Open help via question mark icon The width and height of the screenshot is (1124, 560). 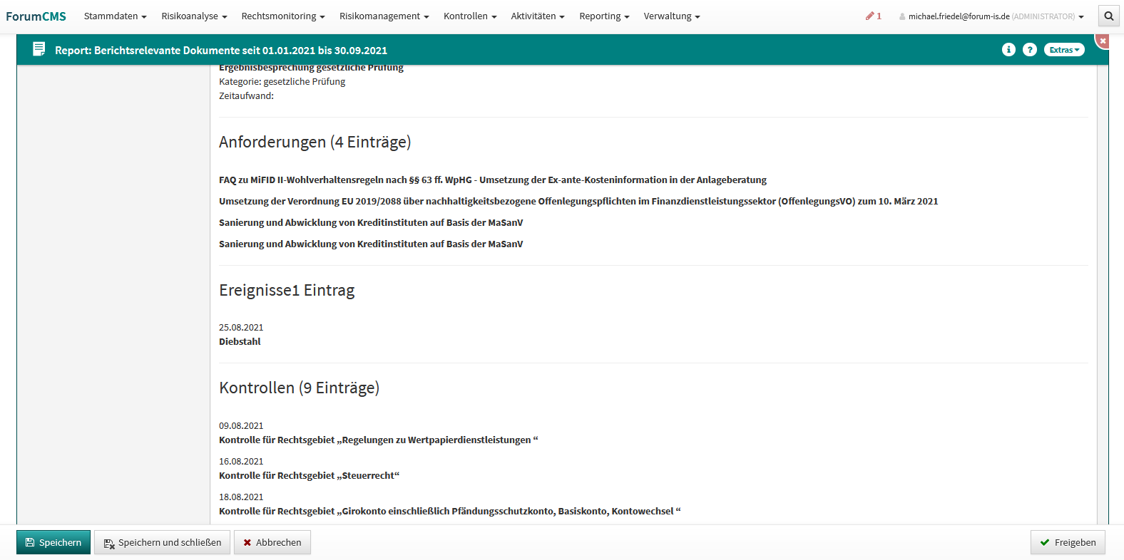pyautogui.click(x=1030, y=49)
